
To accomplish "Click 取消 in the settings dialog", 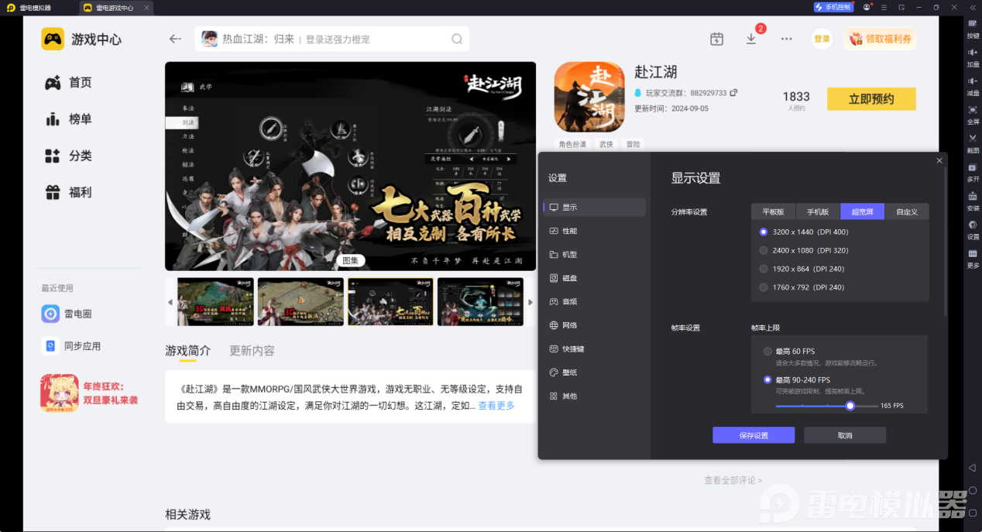I will point(845,435).
